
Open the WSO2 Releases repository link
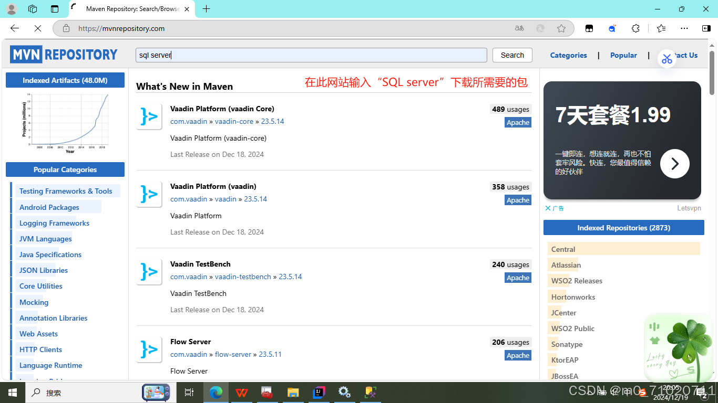[x=577, y=281]
